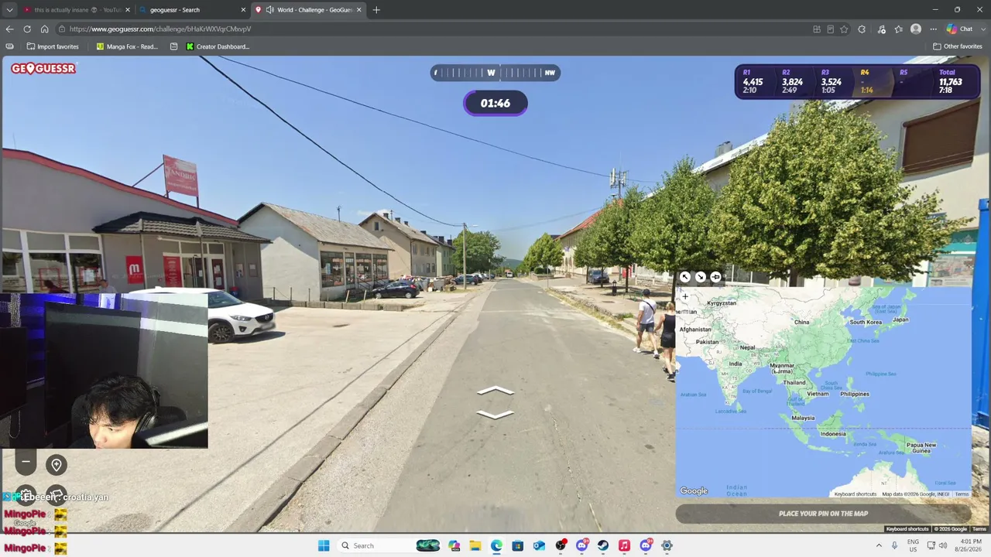Move forward with the upper street view arrow
991x557 pixels.
click(495, 391)
